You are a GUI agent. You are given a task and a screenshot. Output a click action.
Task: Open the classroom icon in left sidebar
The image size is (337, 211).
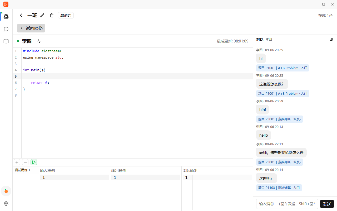click(6, 16)
